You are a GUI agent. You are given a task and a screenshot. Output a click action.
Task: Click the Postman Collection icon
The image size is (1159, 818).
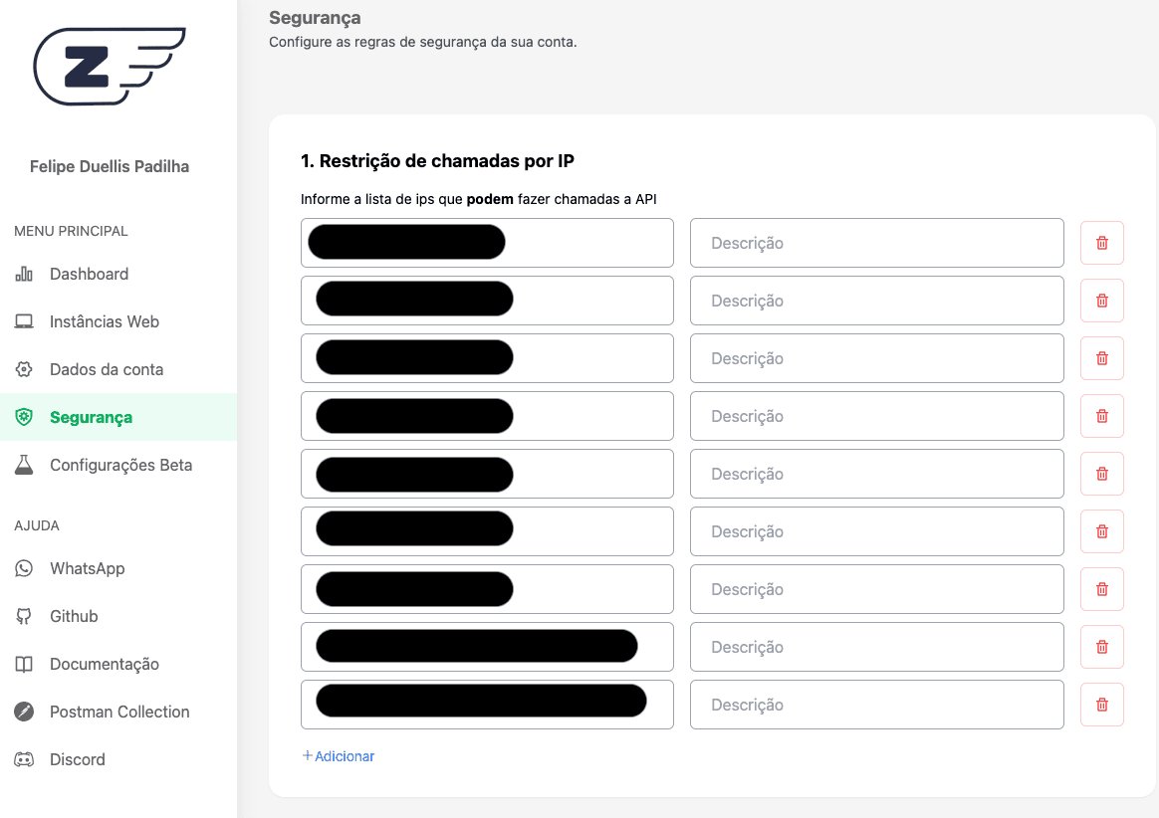click(x=24, y=712)
